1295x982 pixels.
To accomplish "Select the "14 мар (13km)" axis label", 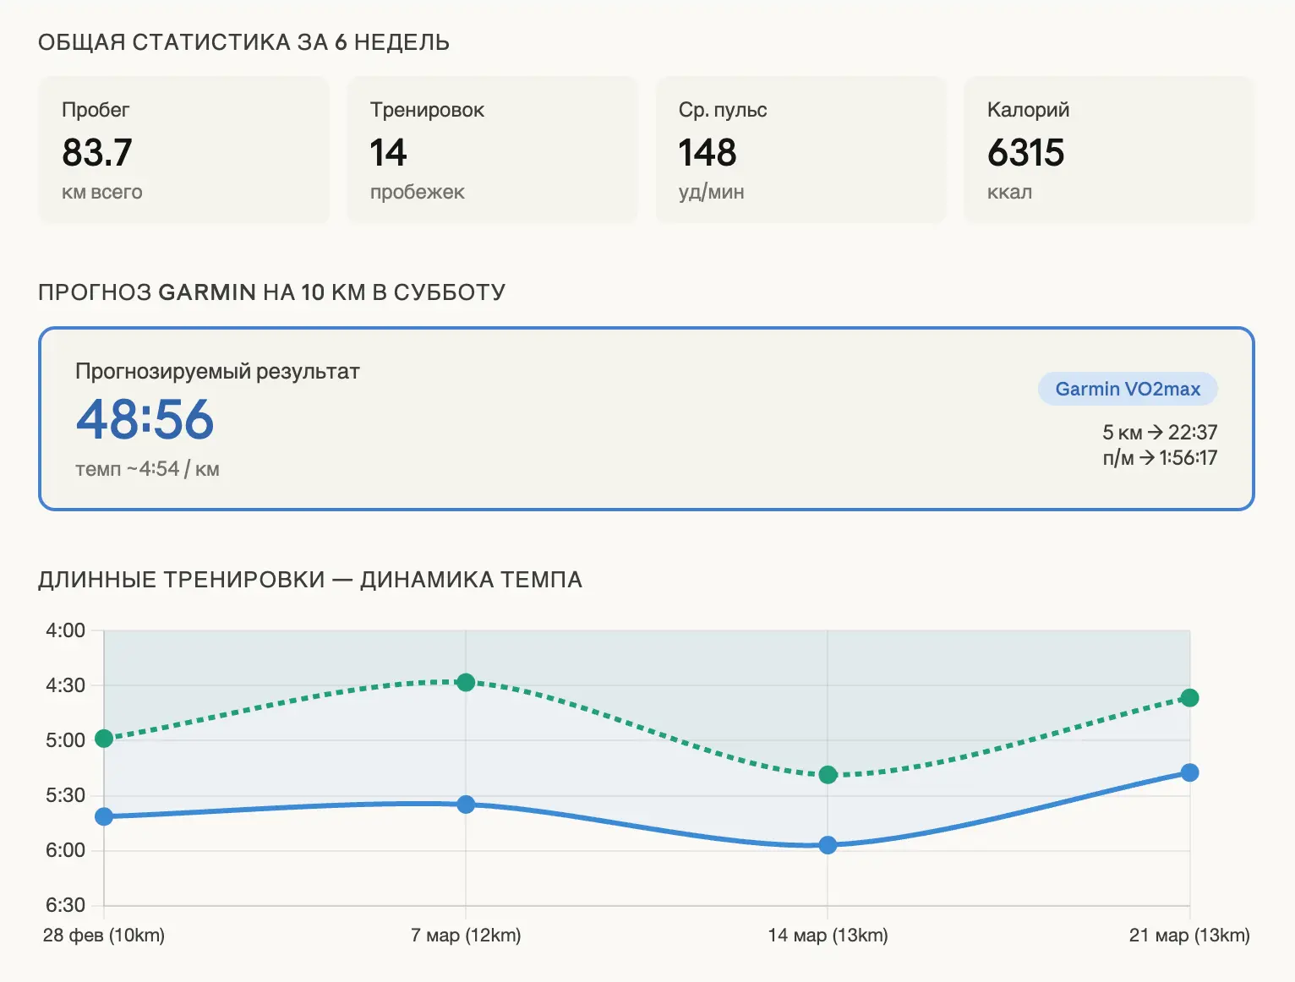I will (828, 936).
